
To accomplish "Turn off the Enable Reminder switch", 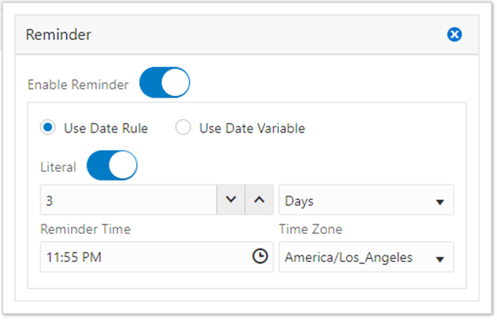I will pos(164,82).
